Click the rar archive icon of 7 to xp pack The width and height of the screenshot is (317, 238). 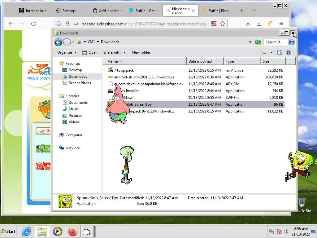coord(111,70)
